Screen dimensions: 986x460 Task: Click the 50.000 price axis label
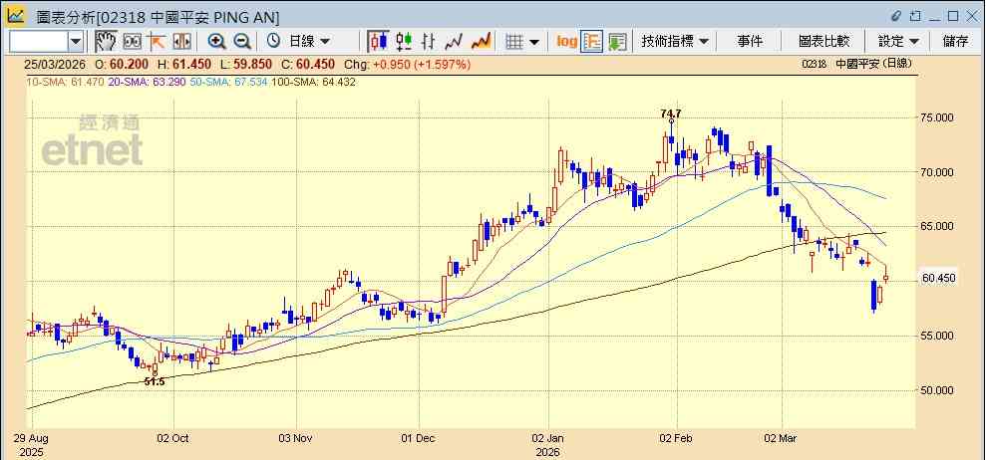[x=939, y=390]
